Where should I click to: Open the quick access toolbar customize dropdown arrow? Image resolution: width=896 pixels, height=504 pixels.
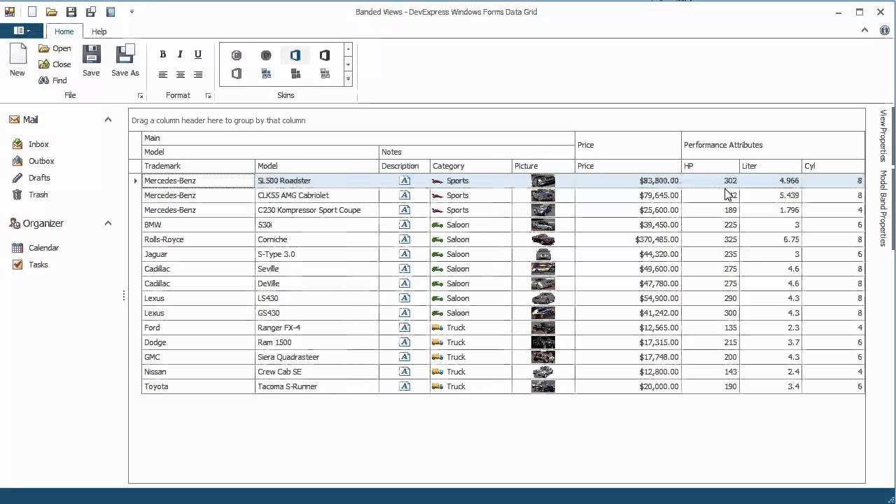tap(132, 12)
